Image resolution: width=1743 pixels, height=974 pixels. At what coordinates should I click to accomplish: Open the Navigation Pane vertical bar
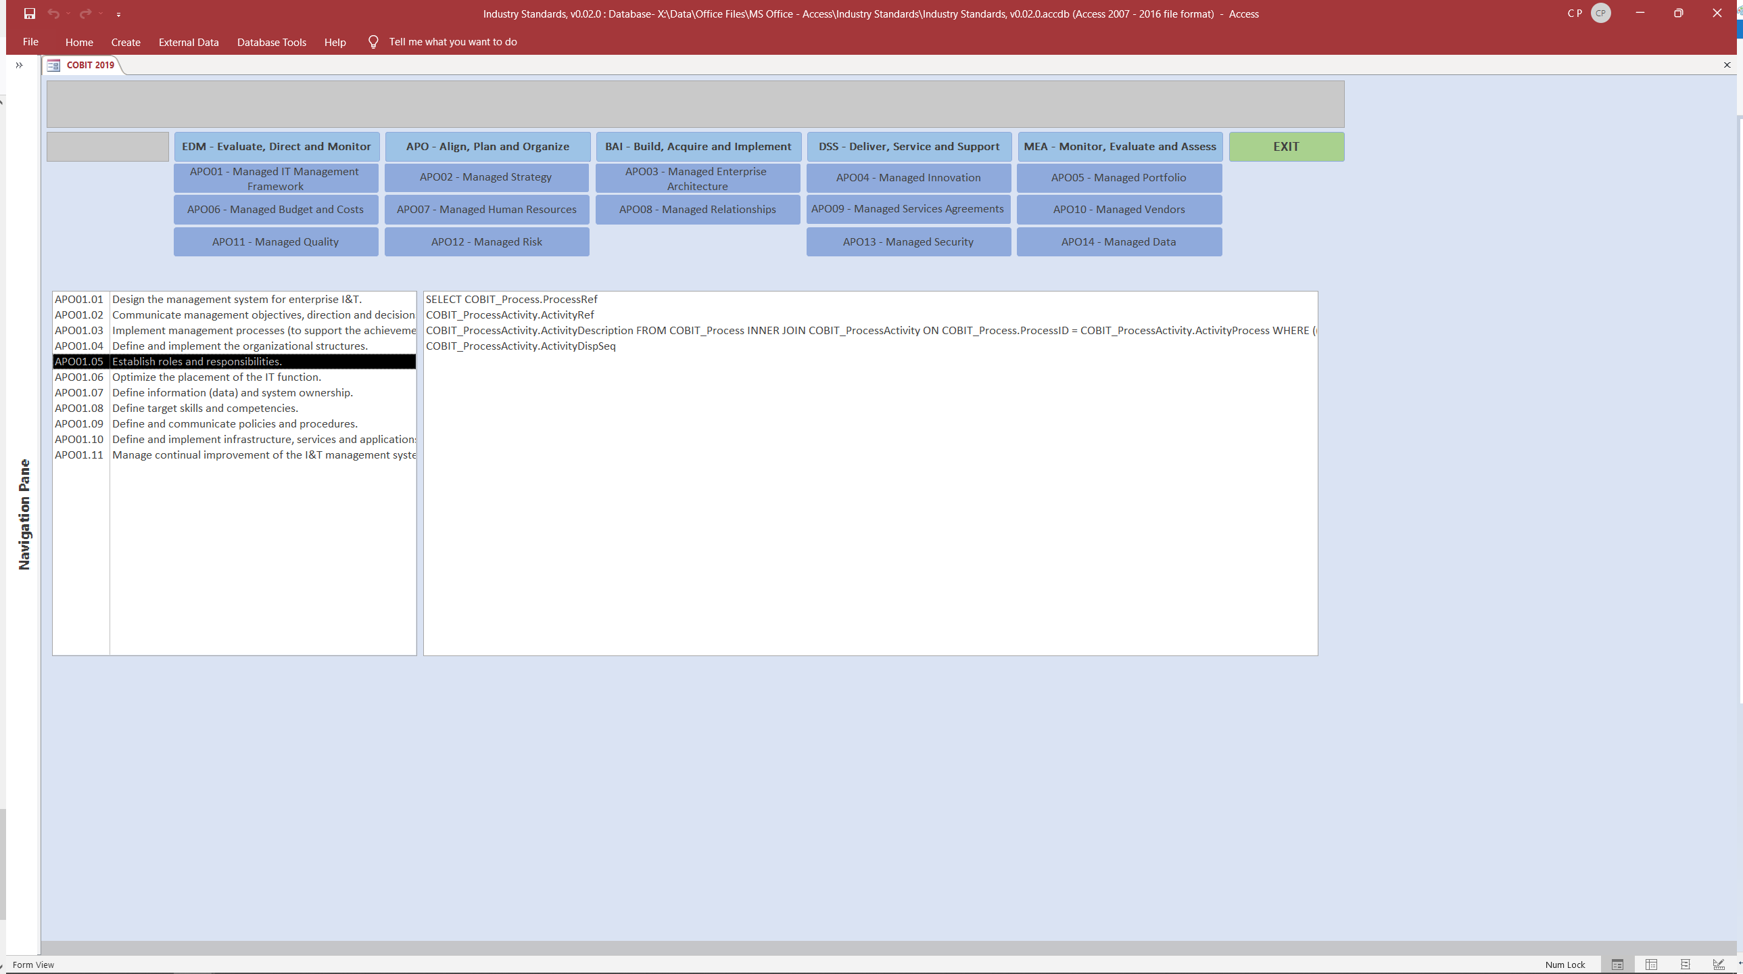(24, 515)
